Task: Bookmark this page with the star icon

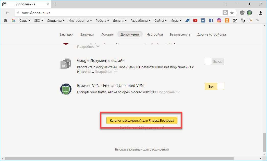Action: (232, 13)
